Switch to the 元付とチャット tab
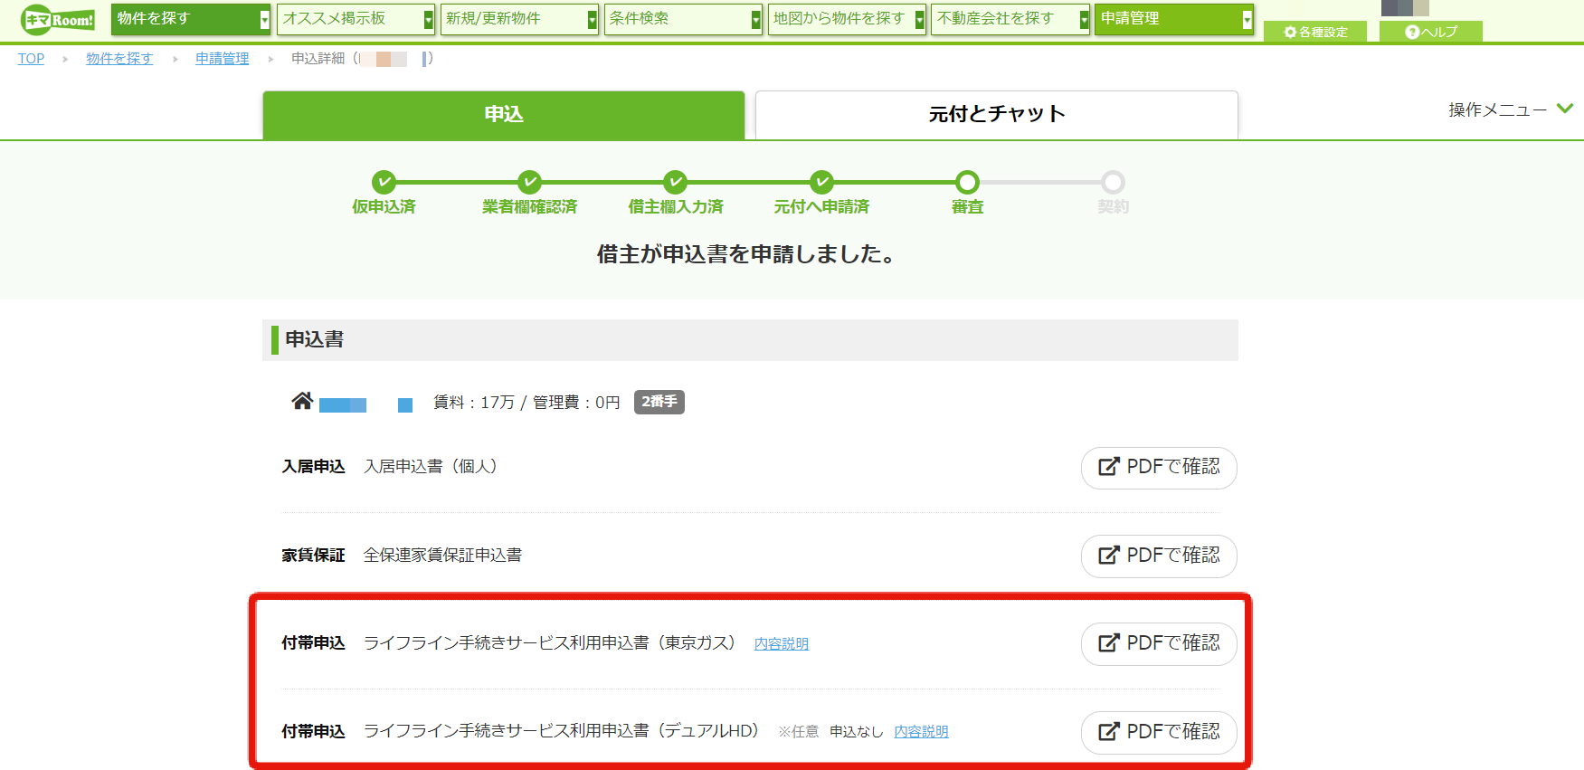Screen dimensions: 1584x770 pyautogui.click(x=996, y=115)
